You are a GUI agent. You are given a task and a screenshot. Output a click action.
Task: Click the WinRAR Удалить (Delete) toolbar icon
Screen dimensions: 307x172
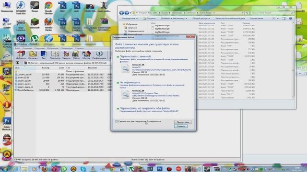click(x=66, y=55)
